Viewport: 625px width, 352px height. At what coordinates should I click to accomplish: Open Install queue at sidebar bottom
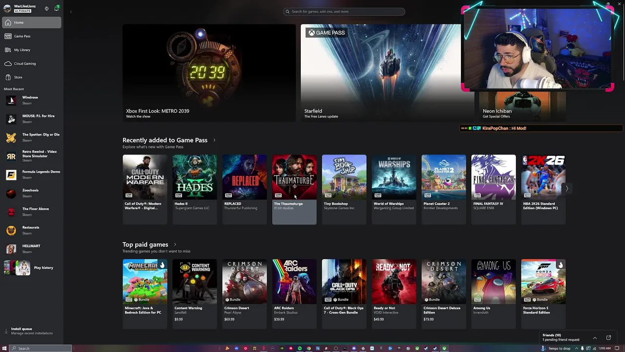coord(32,331)
